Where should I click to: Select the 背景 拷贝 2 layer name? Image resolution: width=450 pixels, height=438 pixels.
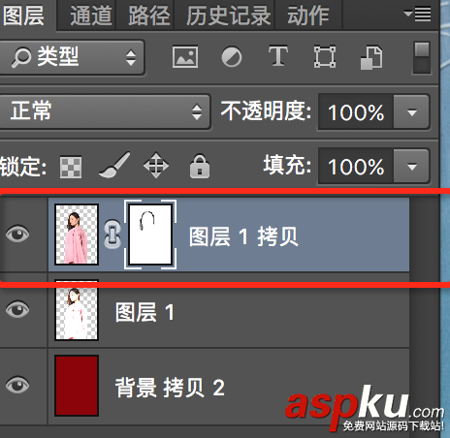[x=170, y=388]
